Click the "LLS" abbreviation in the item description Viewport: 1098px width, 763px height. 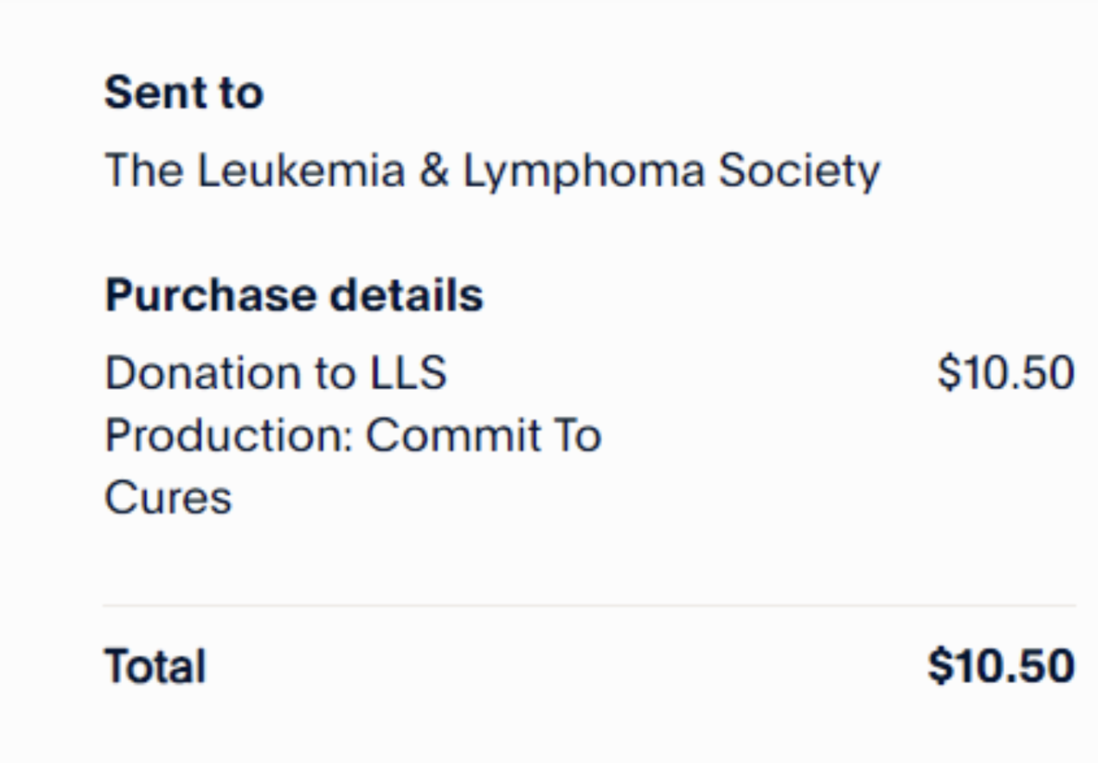tap(408, 373)
